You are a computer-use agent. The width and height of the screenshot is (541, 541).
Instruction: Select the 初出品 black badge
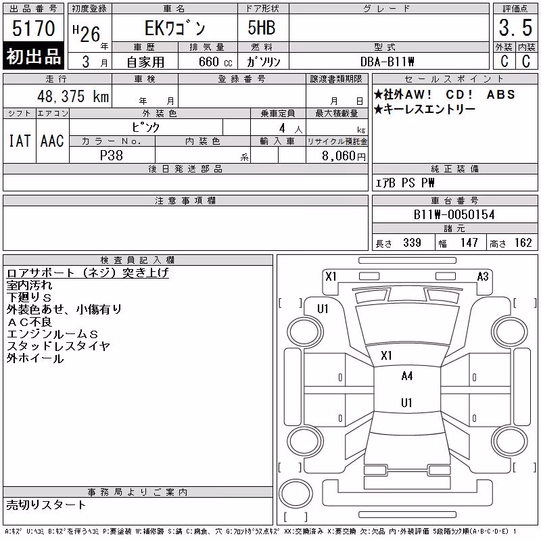[x=33, y=56]
